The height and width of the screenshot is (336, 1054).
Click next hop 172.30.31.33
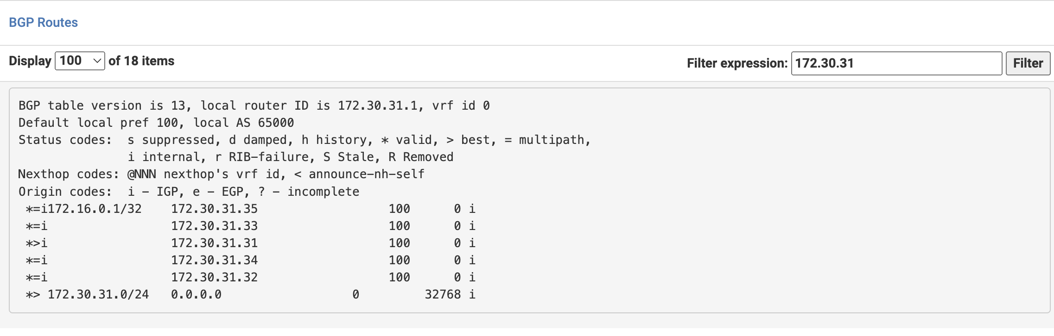click(214, 226)
